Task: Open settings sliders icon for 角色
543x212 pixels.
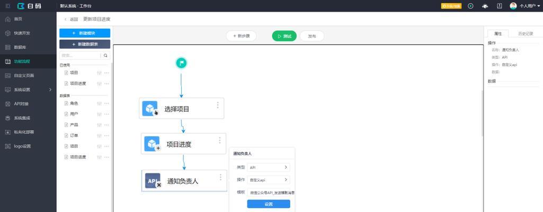Action: click(x=100, y=103)
